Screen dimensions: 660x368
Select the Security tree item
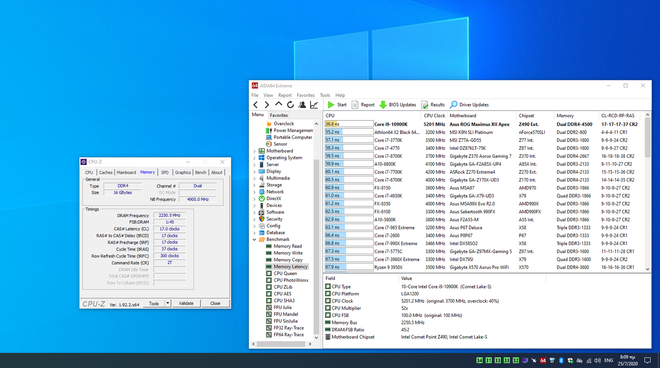tap(274, 219)
